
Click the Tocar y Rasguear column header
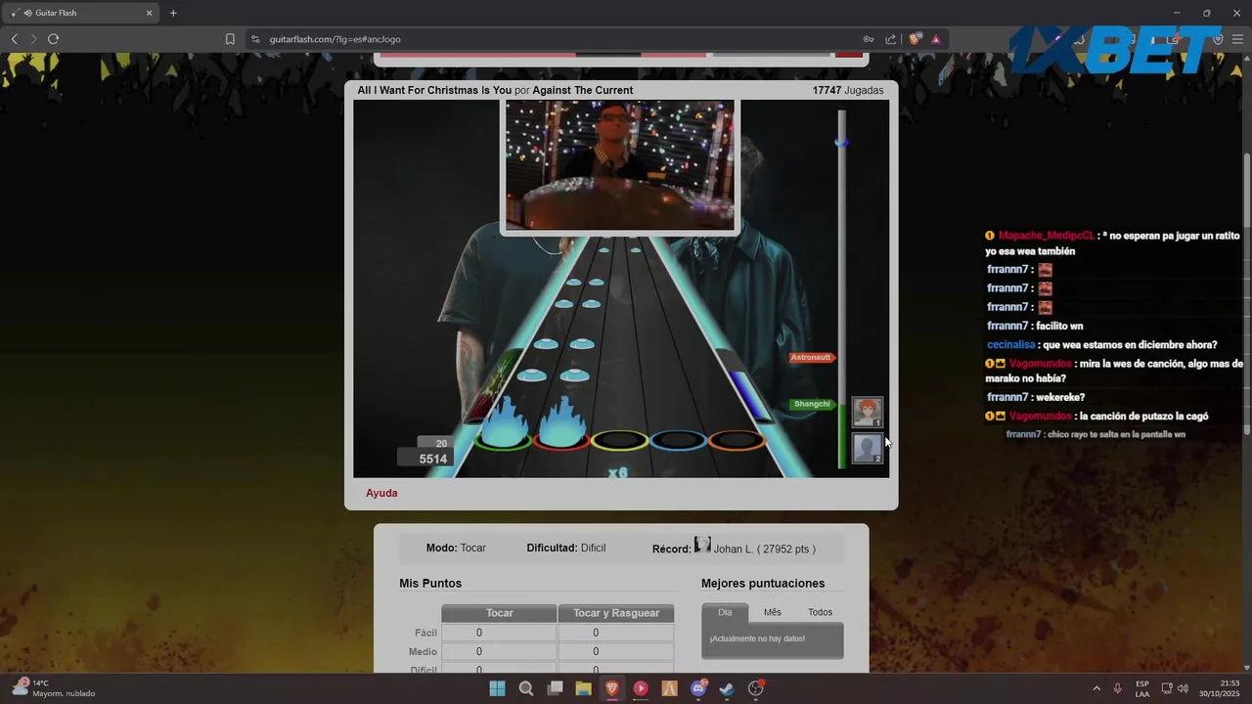(x=616, y=613)
